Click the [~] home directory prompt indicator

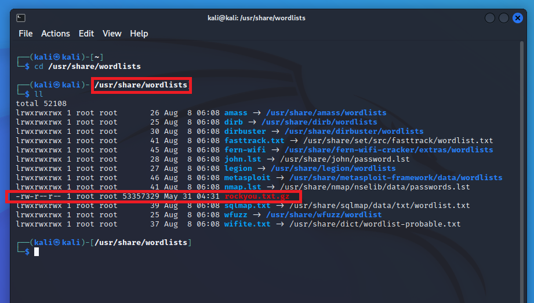97,57
